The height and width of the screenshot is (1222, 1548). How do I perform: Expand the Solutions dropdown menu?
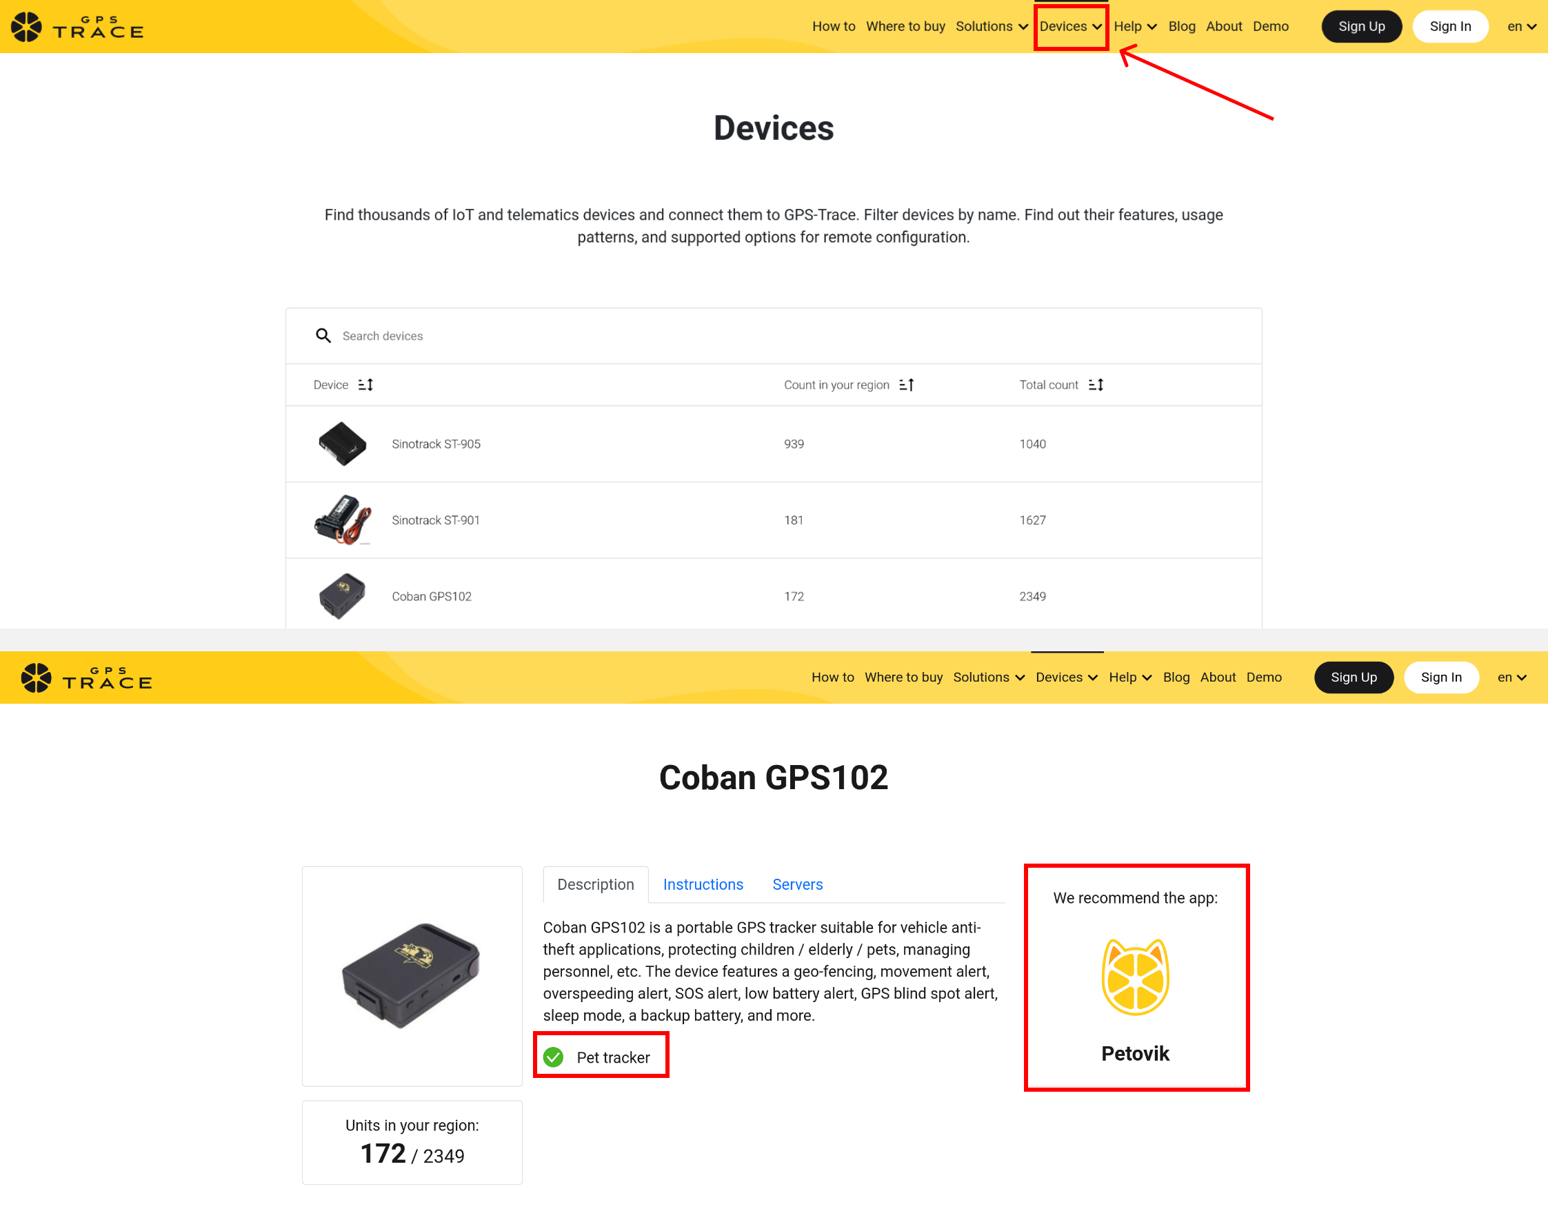[993, 25]
